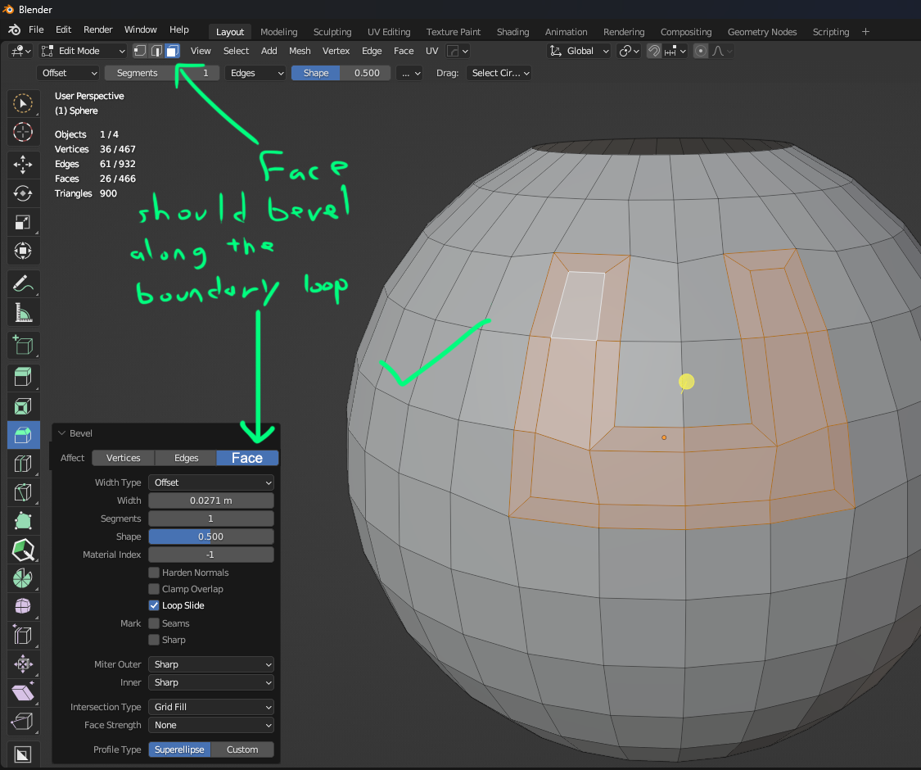Open the Width Type dropdown in Bevel panel
921x770 pixels.
tap(211, 482)
